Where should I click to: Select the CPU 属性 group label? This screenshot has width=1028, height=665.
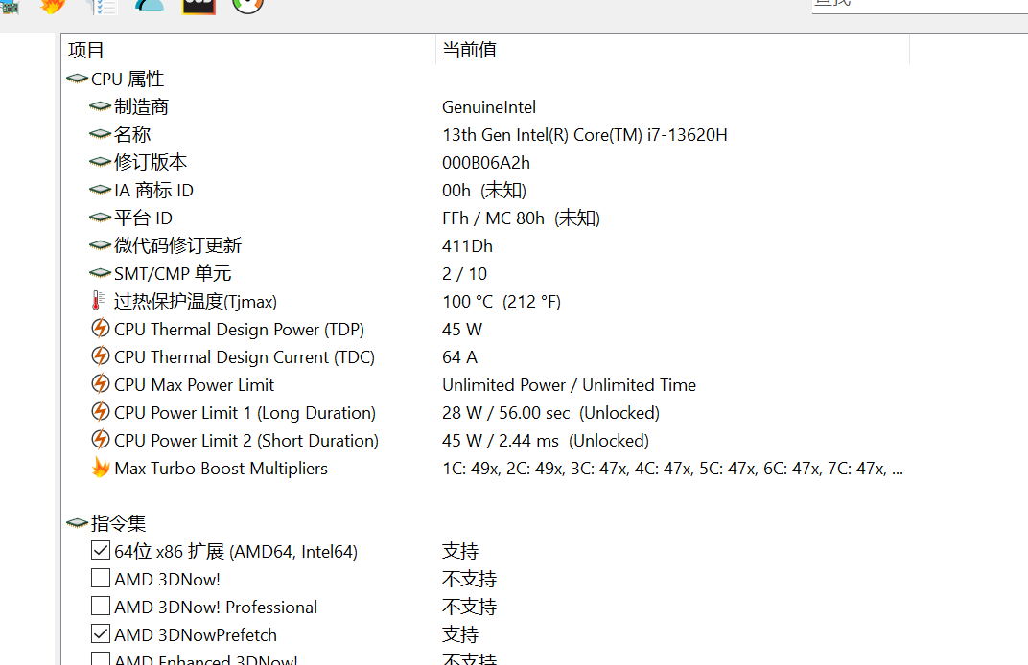pyautogui.click(x=128, y=80)
